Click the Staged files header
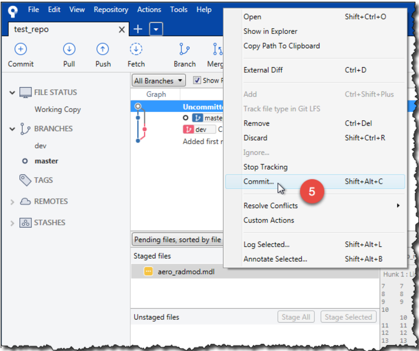Screen dimensions: 419x351 point(152,256)
